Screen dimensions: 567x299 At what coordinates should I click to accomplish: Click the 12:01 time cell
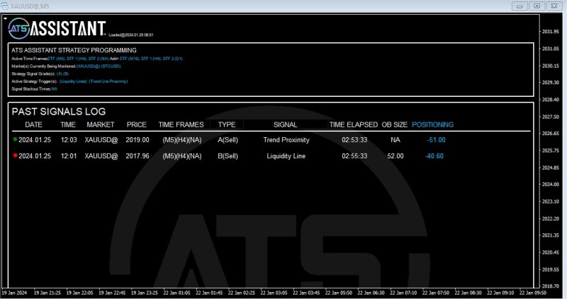click(x=69, y=156)
